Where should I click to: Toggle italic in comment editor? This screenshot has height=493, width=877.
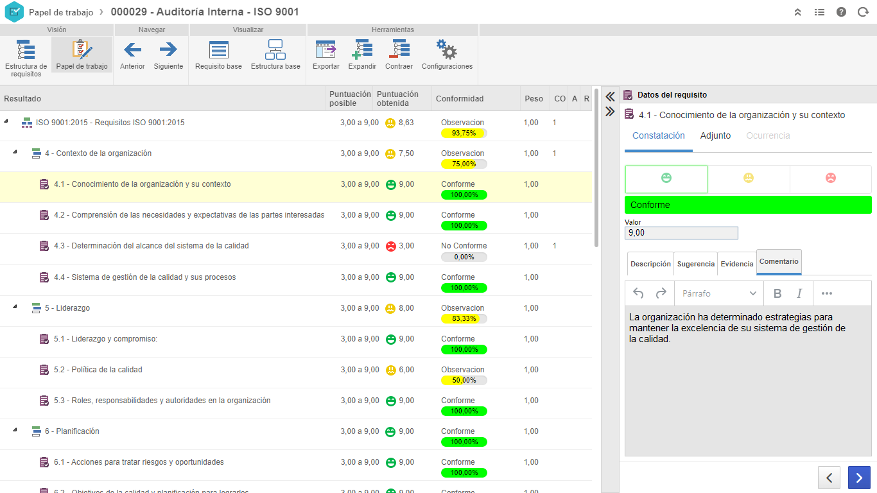tap(799, 293)
